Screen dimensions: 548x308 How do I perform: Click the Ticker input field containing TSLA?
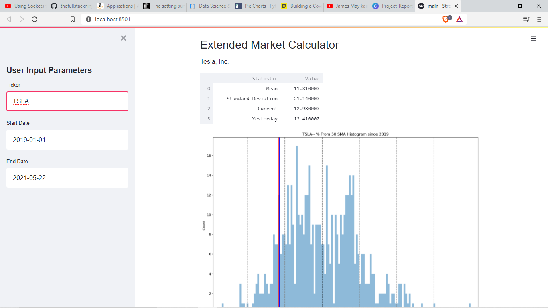pyautogui.click(x=67, y=101)
